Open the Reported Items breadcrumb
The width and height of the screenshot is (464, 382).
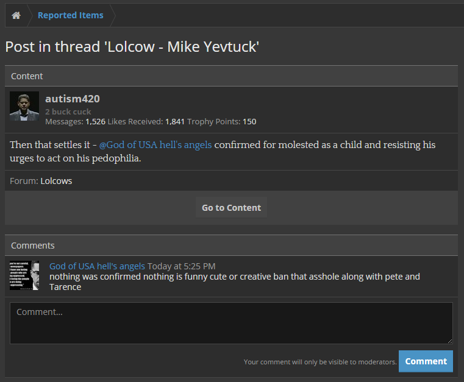tap(71, 15)
